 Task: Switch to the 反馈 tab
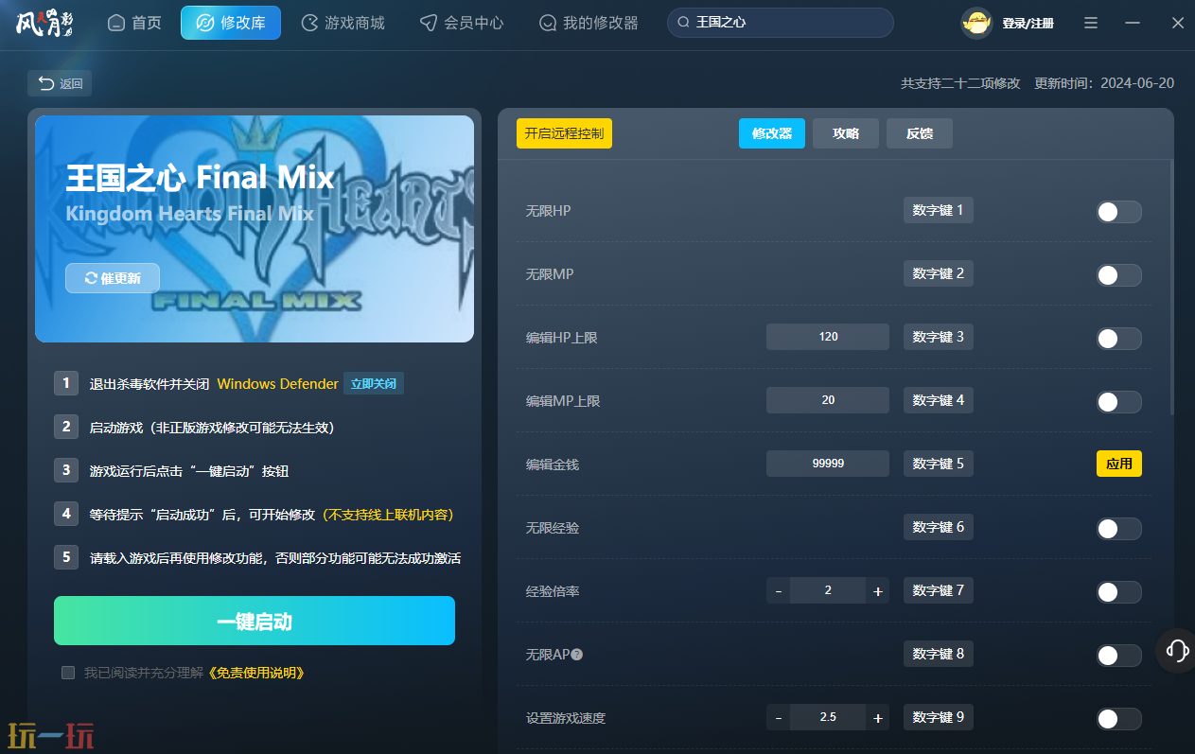920,133
